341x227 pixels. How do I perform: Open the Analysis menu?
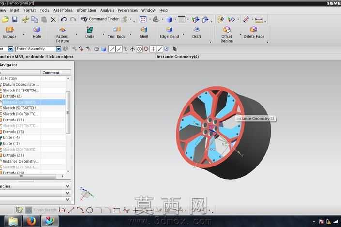pos(107,10)
